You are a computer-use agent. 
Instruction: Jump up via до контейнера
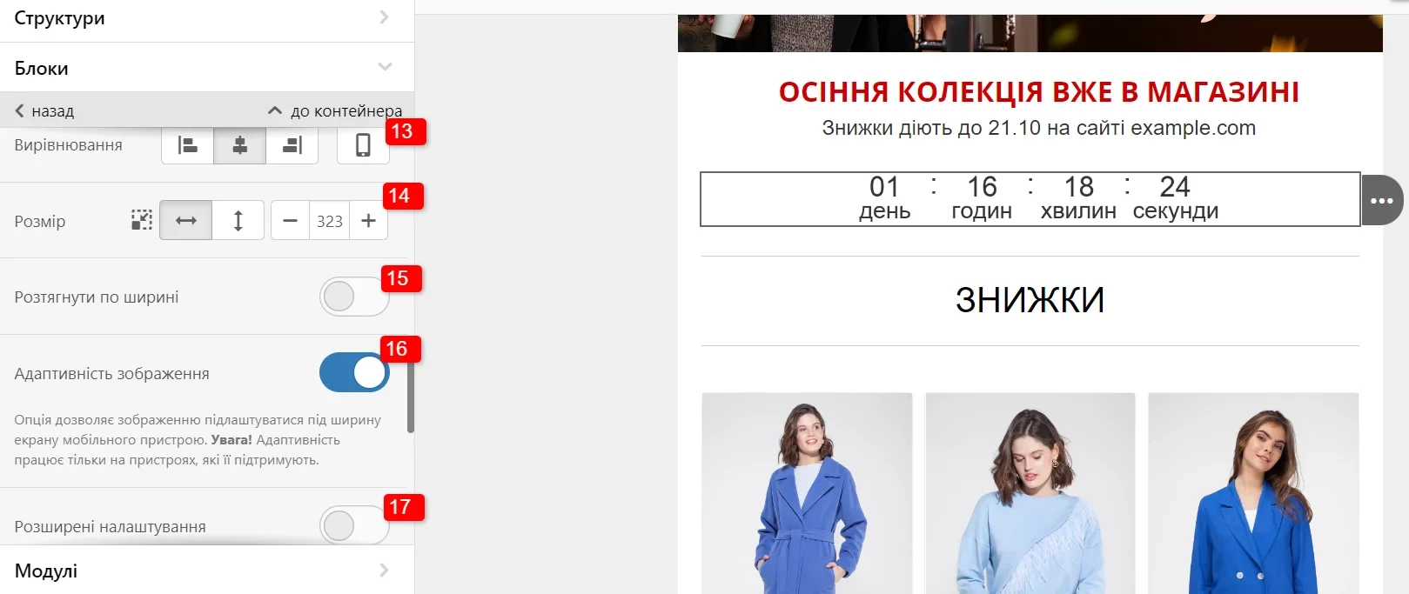(x=335, y=110)
